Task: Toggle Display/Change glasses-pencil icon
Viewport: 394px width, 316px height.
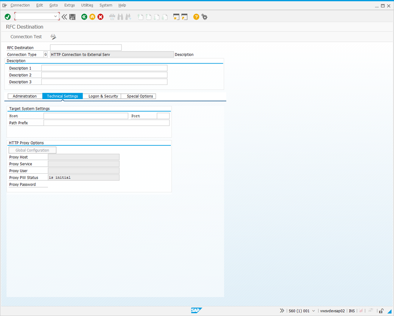Action: 53,37
